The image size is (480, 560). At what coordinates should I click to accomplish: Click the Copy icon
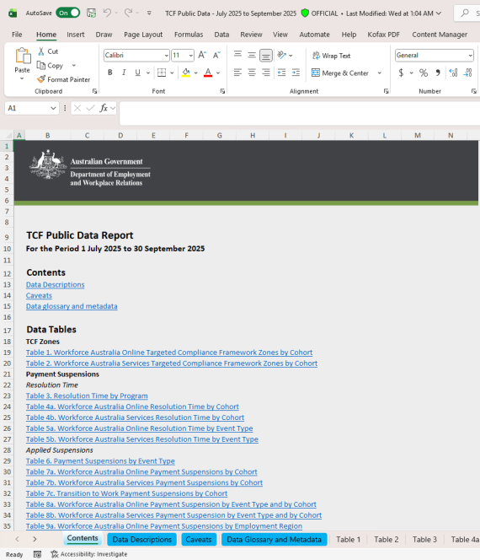(41, 65)
